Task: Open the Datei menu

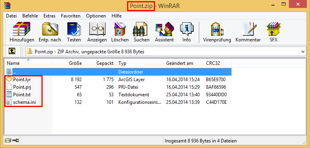Action: pyautogui.click(x=12, y=16)
